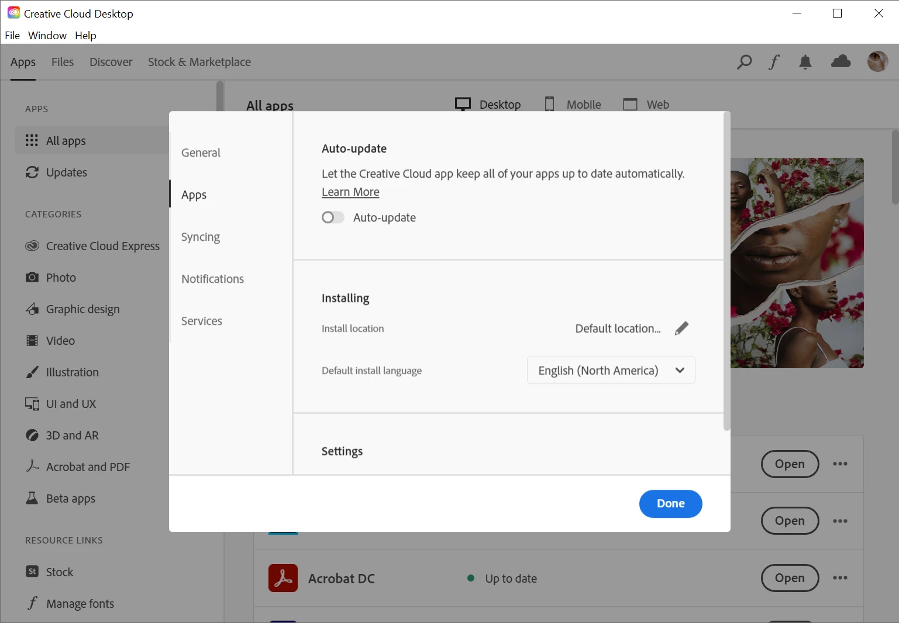The image size is (899, 623).
Task: Click the search magnifier icon in header
Action: pos(744,62)
